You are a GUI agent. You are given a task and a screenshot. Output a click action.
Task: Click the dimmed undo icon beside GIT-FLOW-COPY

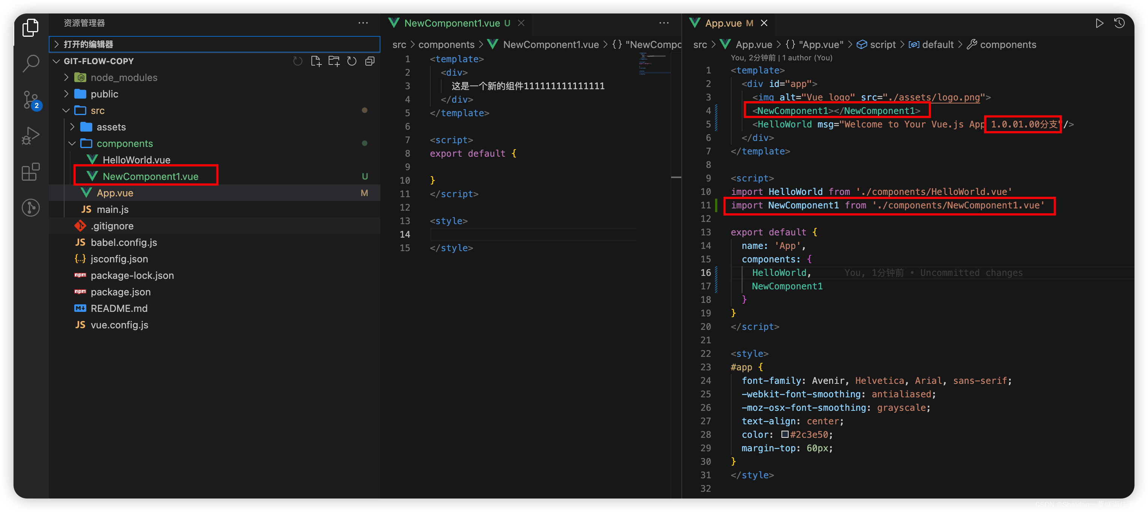pyautogui.click(x=298, y=61)
